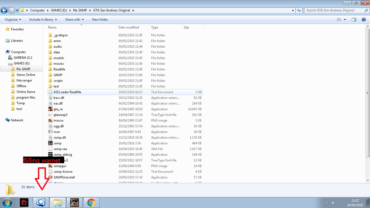Expand the arrow after GAMES (E:) breadcrumb

70,10
